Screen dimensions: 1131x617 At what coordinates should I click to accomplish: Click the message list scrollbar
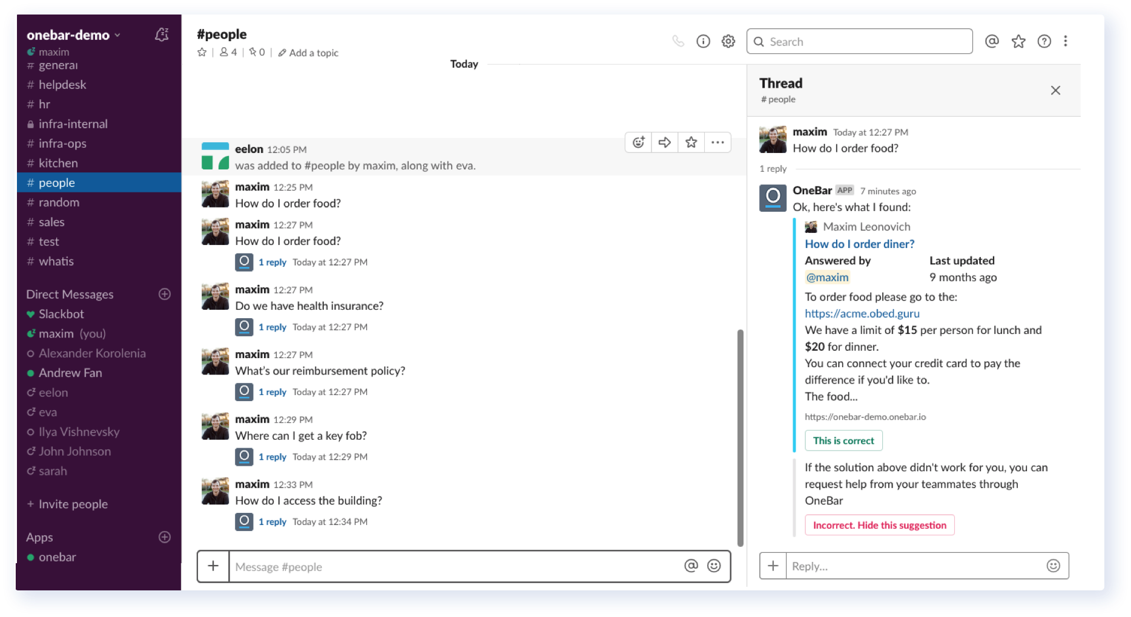(x=740, y=437)
